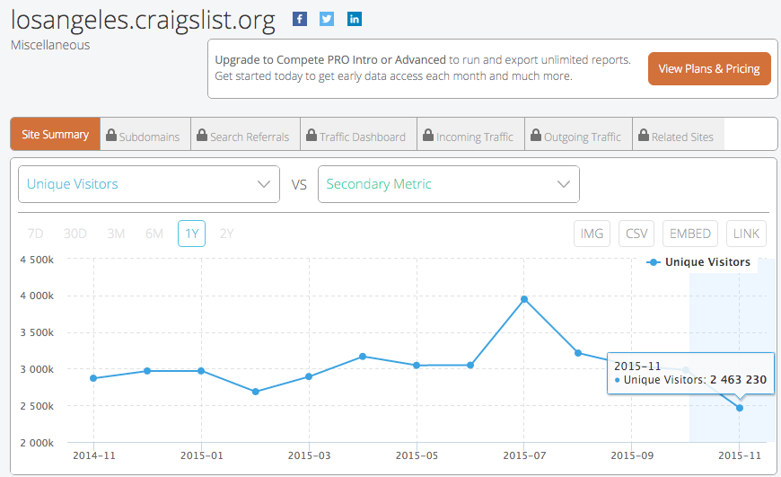Share on LinkedIn via header icon
Viewport: 781px width, 477px height.
pyautogui.click(x=354, y=20)
